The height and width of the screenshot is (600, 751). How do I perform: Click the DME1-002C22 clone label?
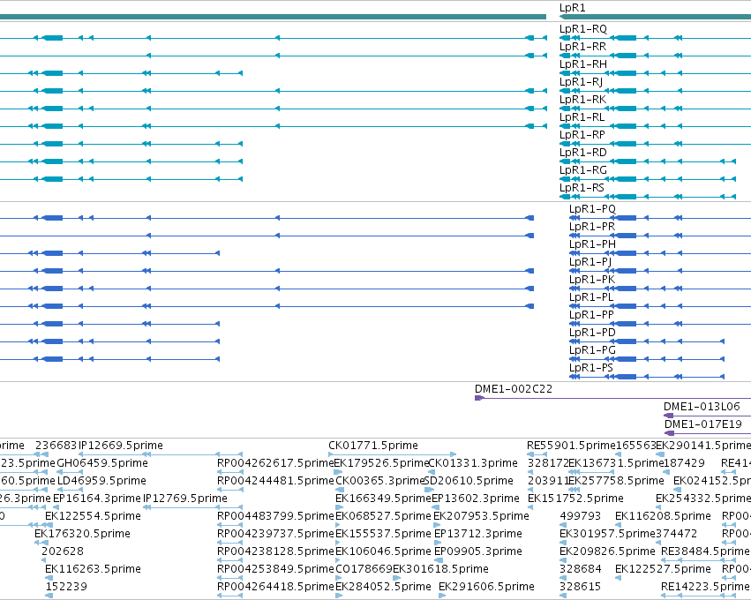pos(514,389)
